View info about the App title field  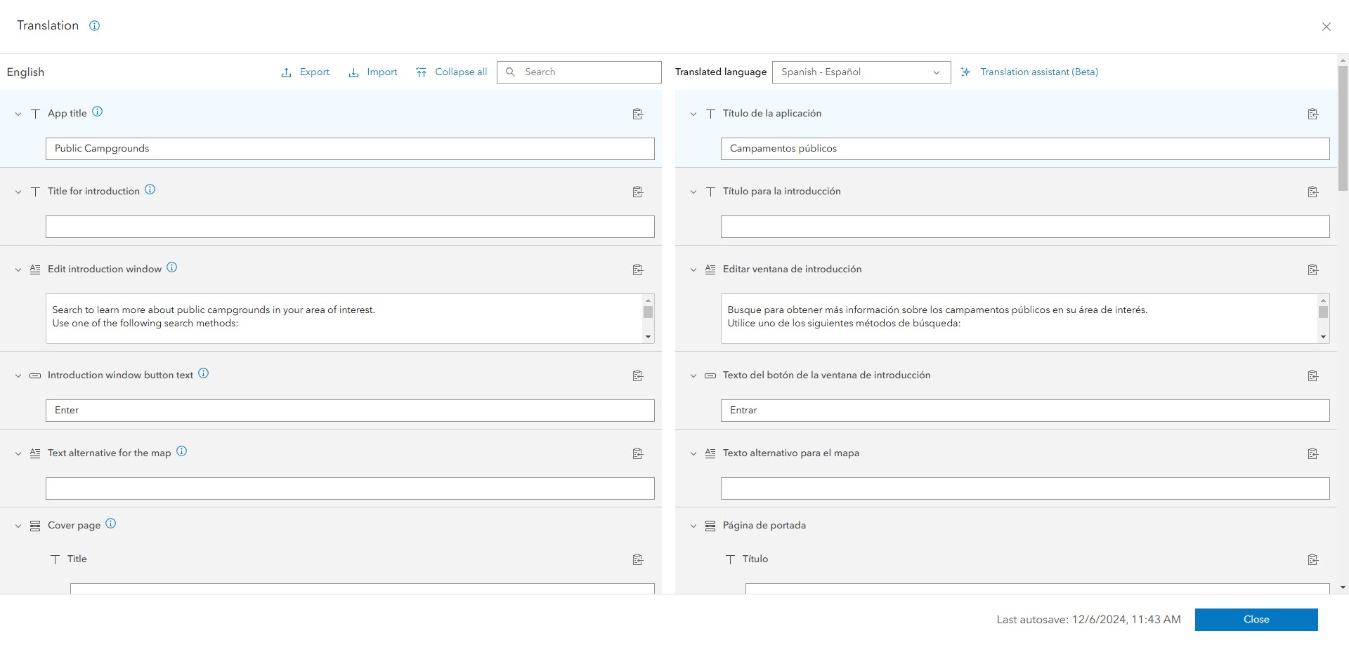tap(97, 112)
